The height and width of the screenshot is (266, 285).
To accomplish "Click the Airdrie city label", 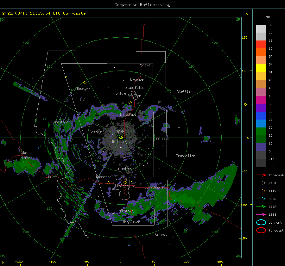I will click(125, 169).
